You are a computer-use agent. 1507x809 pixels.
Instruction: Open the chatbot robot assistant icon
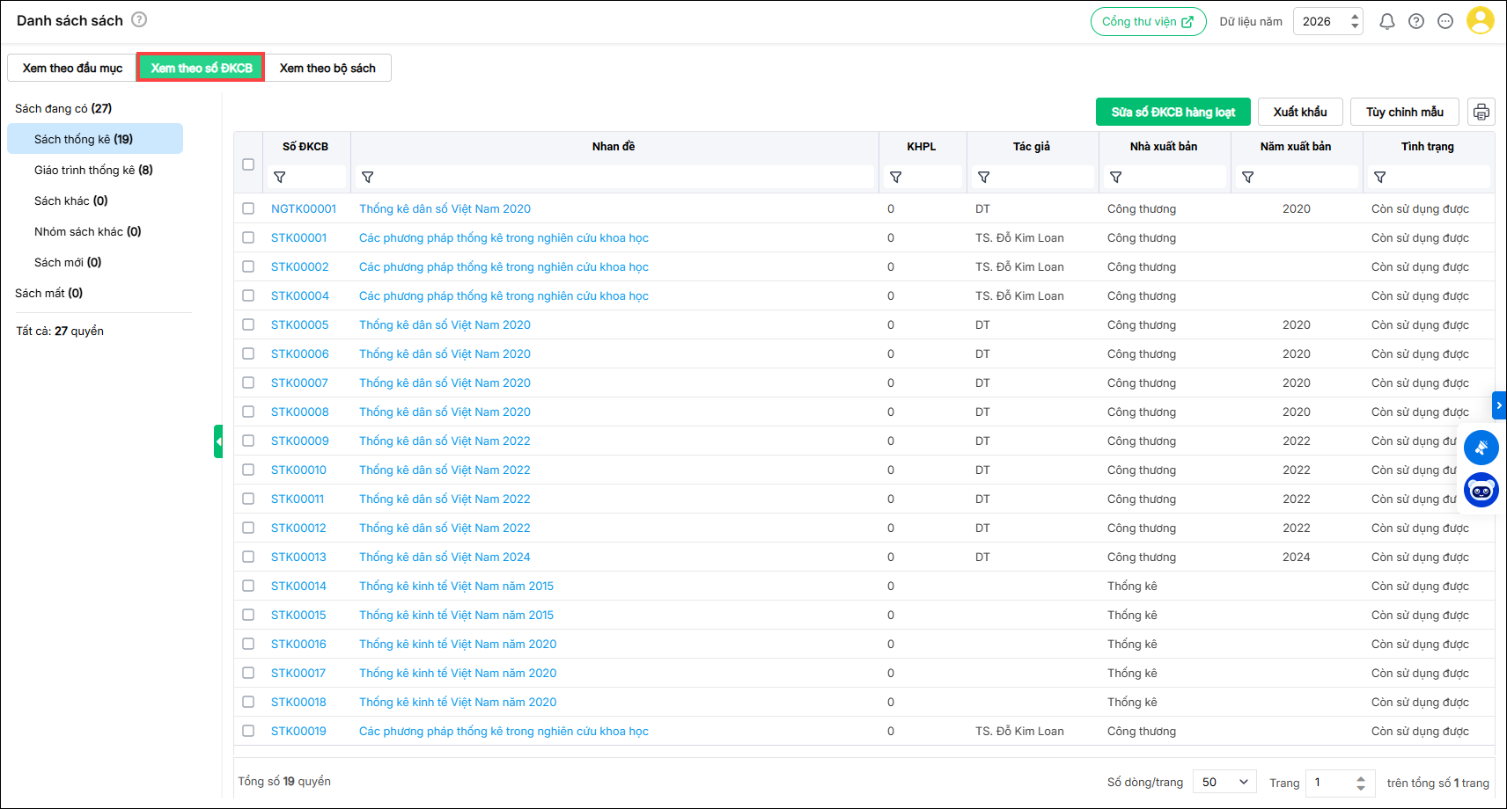click(1481, 490)
